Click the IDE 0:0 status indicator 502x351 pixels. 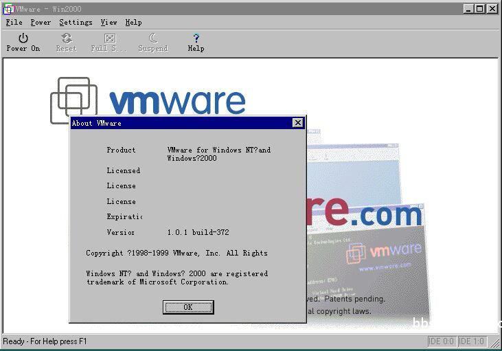442,341
